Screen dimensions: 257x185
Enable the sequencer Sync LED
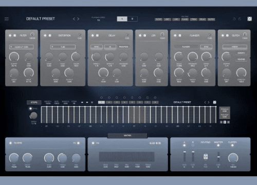click(x=30, y=108)
